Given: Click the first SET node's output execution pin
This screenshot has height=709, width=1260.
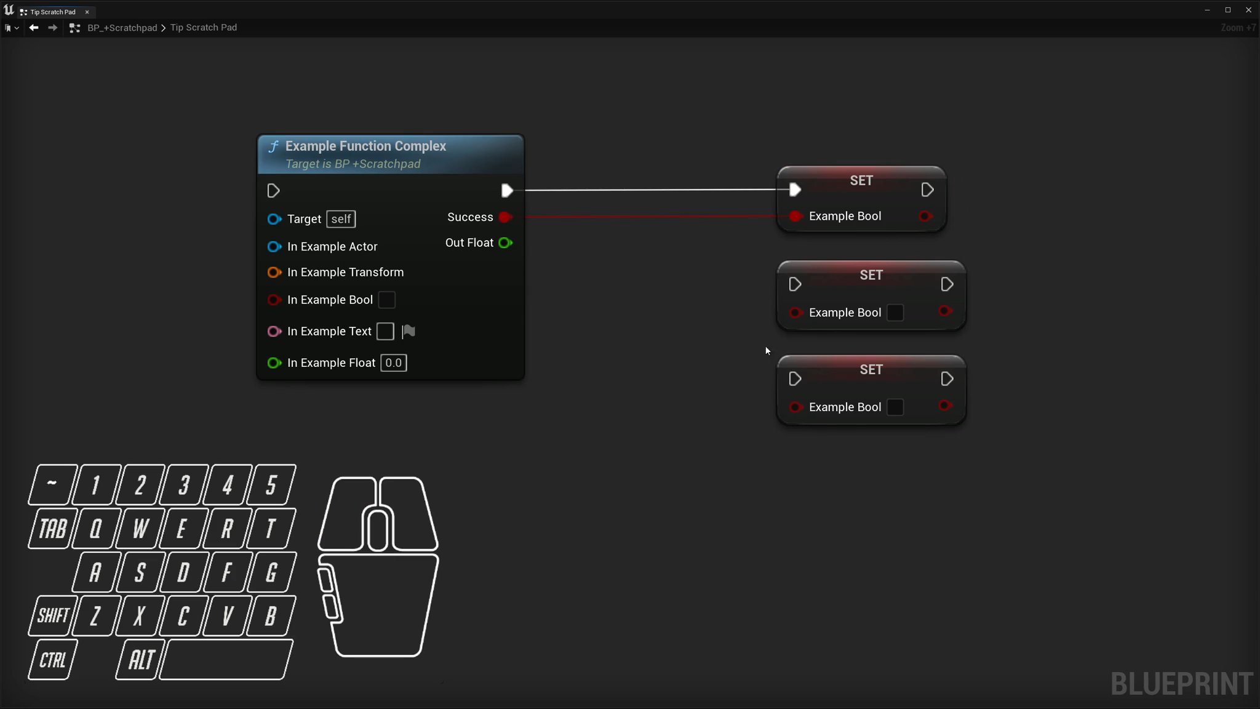Looking at the screenshot, I should (927, 190).
